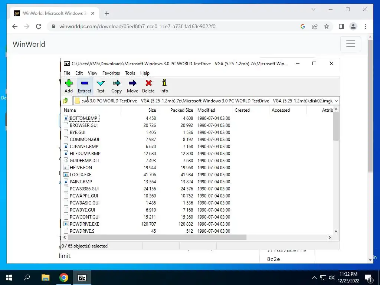Open the Edit menu
The width and height of the screenshot is (380, 285).
[79, 73]
